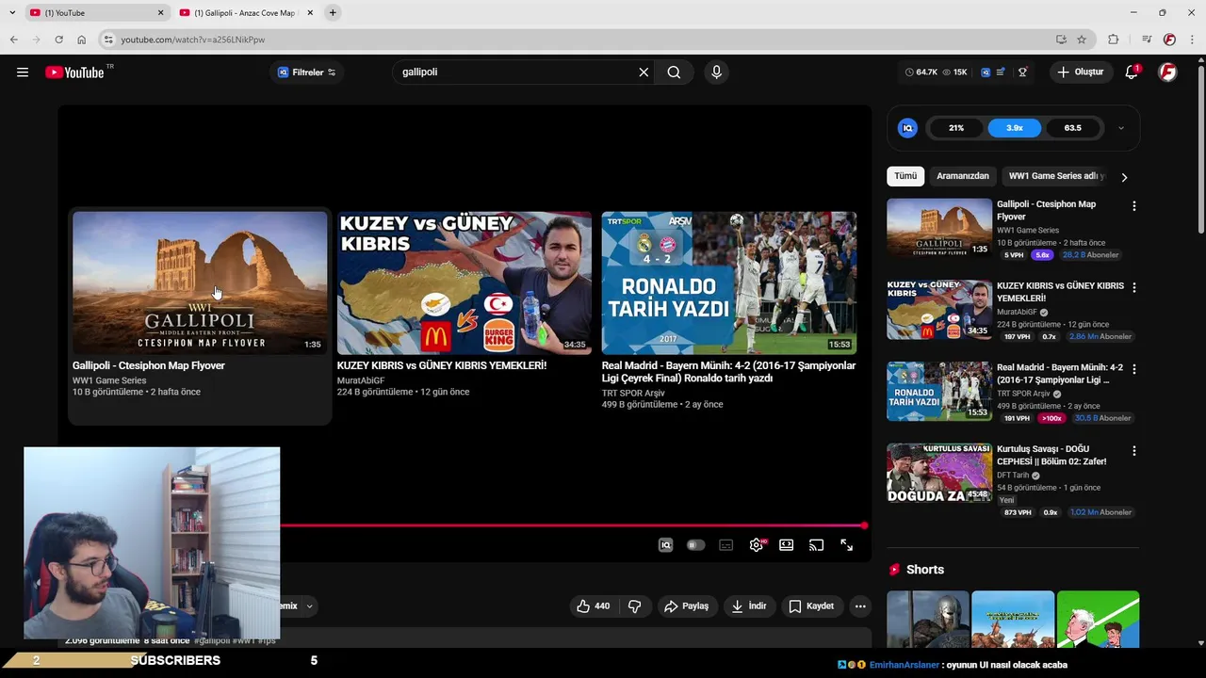Open MuratAbiGF channel link in endscreen
This screenshot has width=1206, height=678.
pos(361,380)
